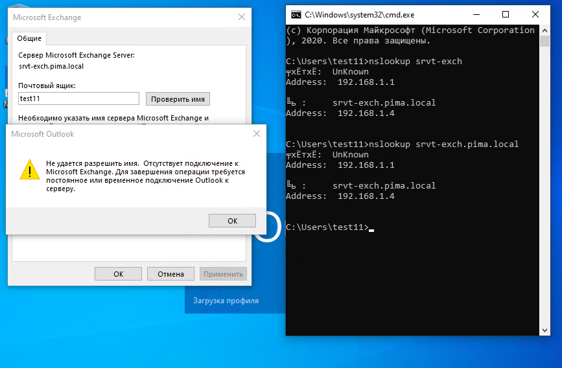Click OK in the Microsoft Outlook warning dialog
The height and width of the screenshot is (368, 562).
tap(232, 221)
